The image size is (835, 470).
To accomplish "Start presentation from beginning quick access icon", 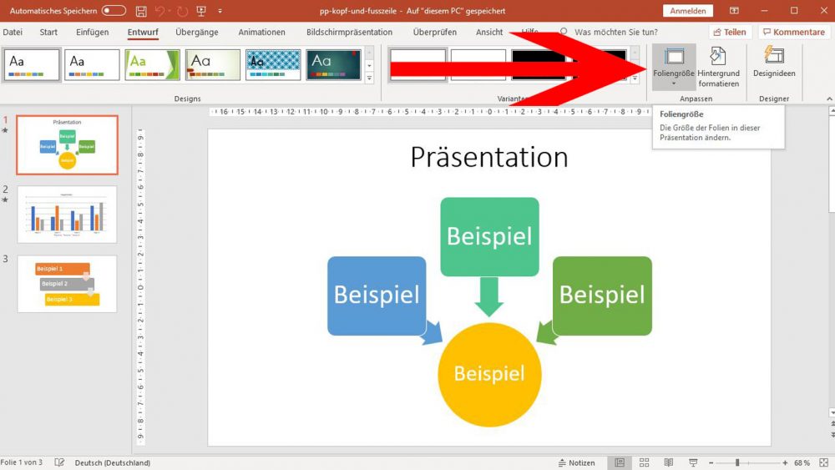I will click(x=201, y=11).
